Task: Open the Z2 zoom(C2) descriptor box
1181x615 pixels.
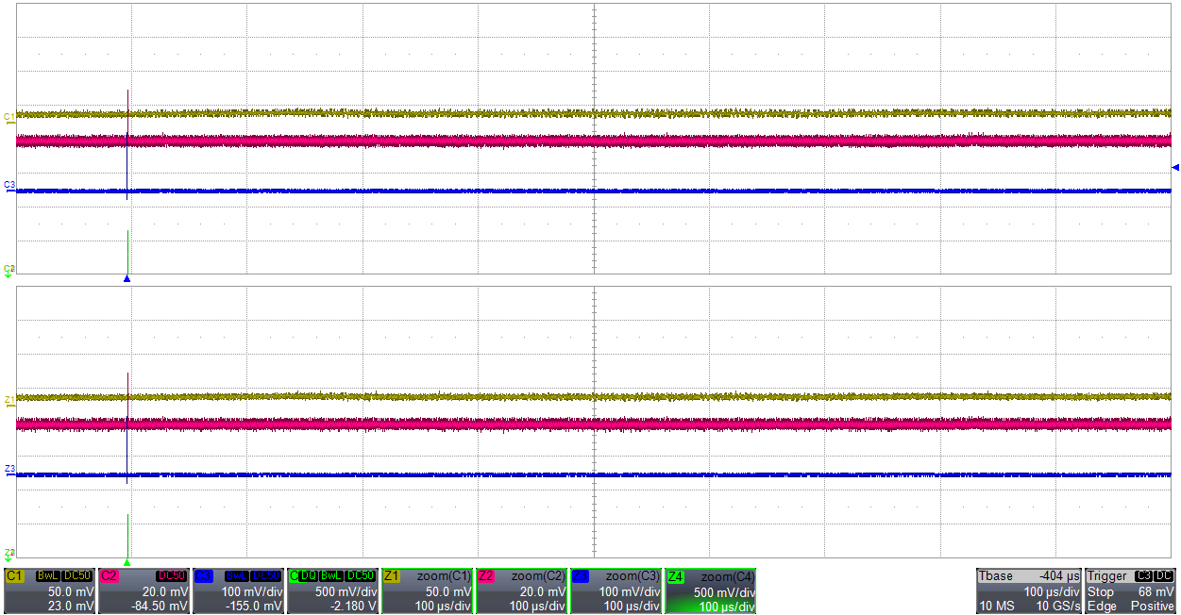Action: [x=522, y=590]
